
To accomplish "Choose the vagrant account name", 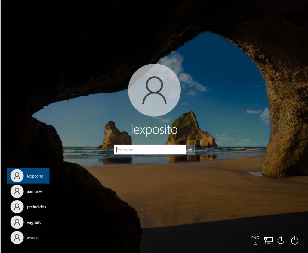I will tap(34, 222).
